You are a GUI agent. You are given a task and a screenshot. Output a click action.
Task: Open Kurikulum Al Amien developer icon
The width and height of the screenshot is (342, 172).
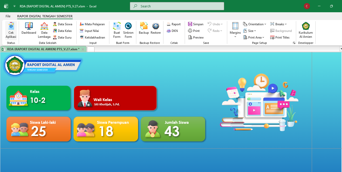coord(306,30)
